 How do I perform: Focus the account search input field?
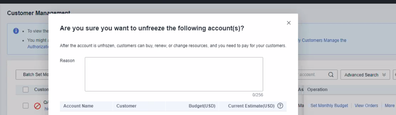click(312, 75)
